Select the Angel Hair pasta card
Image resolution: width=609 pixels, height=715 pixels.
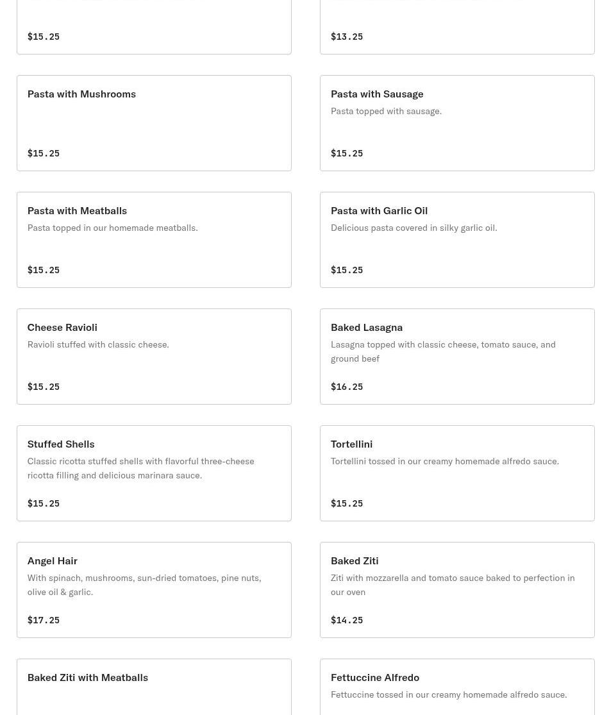tap(154, 590)
